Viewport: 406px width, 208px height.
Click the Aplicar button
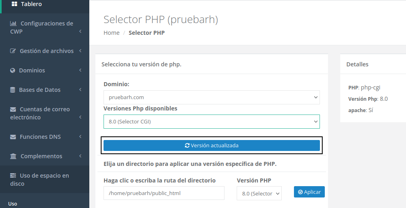coord(309,192)
